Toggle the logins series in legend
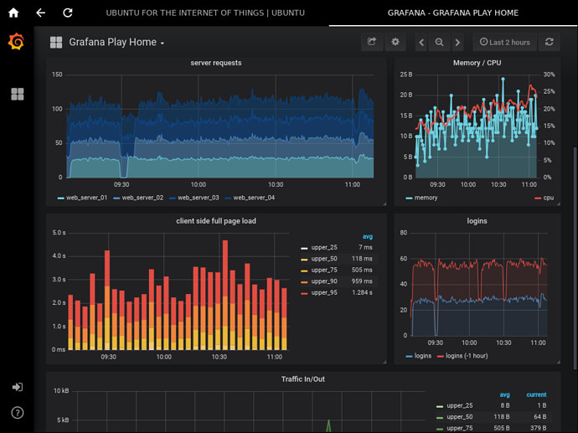 [x=423, y=356]
